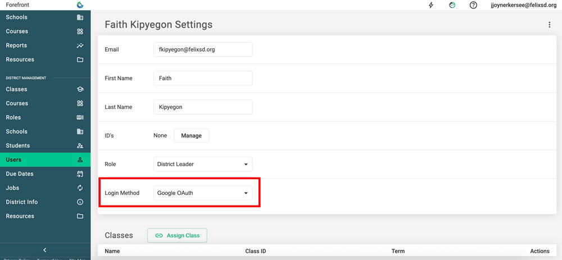Click the people icon beside Students

click(x=80, y=146)
